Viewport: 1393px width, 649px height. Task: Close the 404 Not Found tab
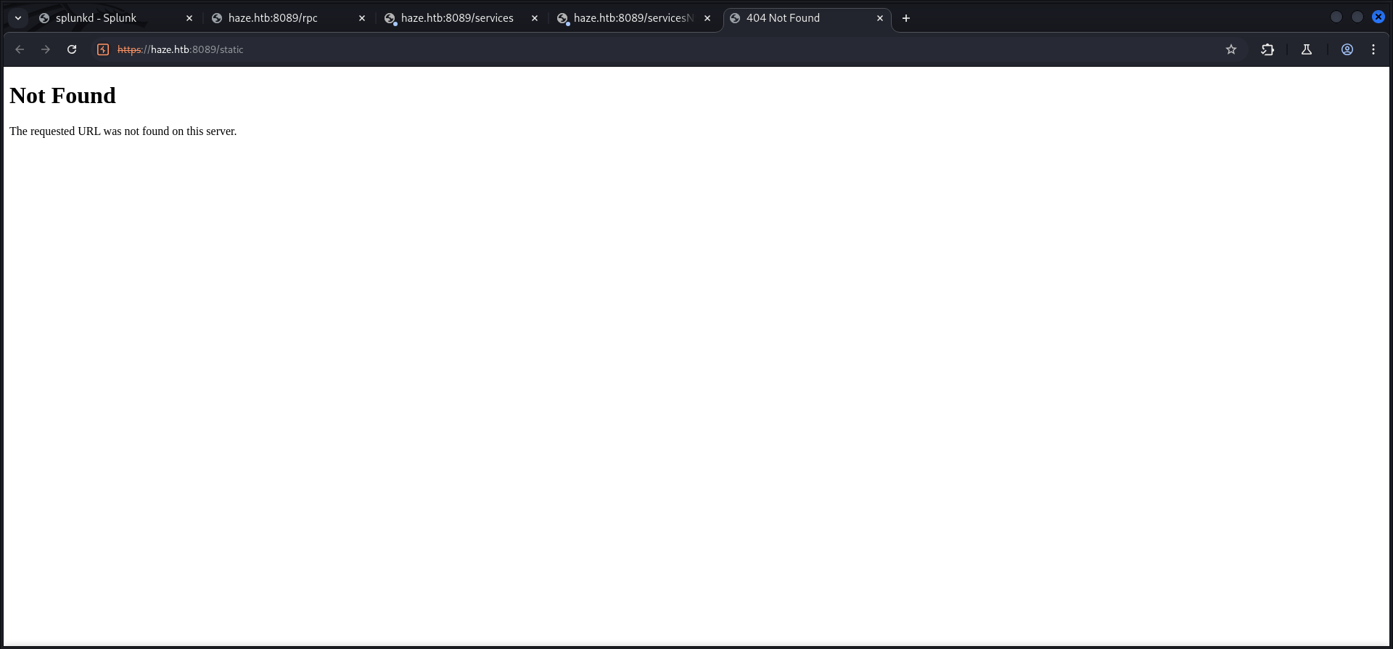coord(880,18)
